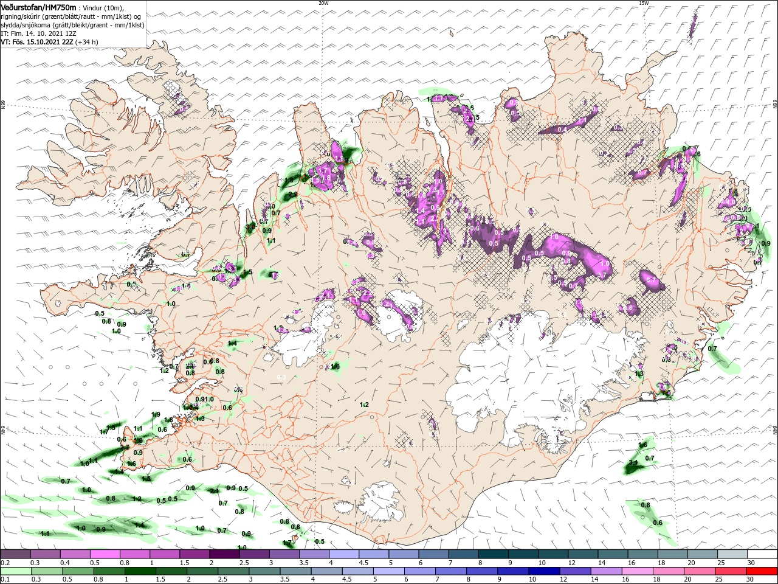Click the 2.5 label under purple snow legend
778x584 pixels.
point(244,563)
